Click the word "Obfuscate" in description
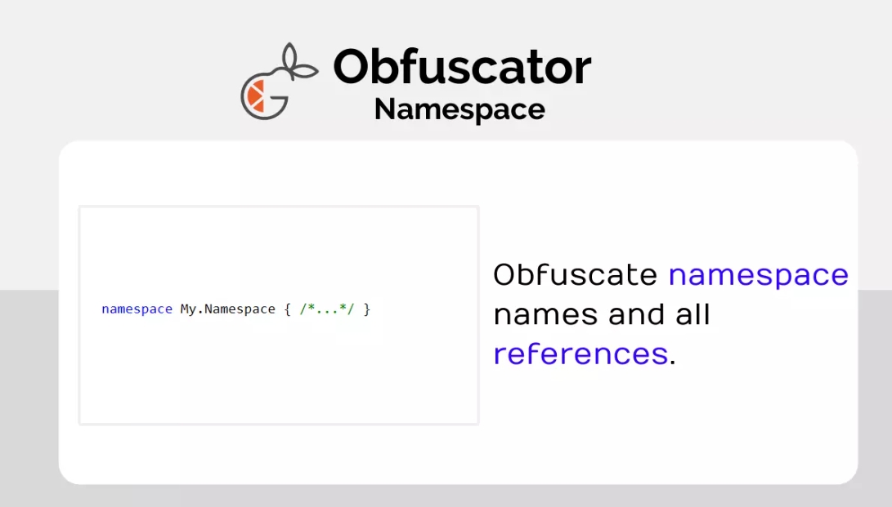The image size is (892, 507). [x=575, y=275]
